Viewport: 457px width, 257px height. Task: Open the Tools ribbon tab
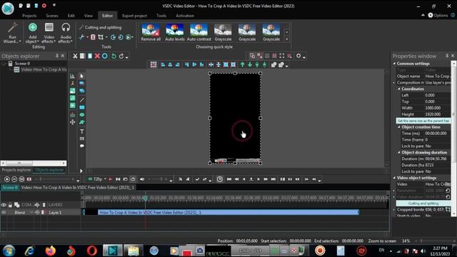coord(161,16)
